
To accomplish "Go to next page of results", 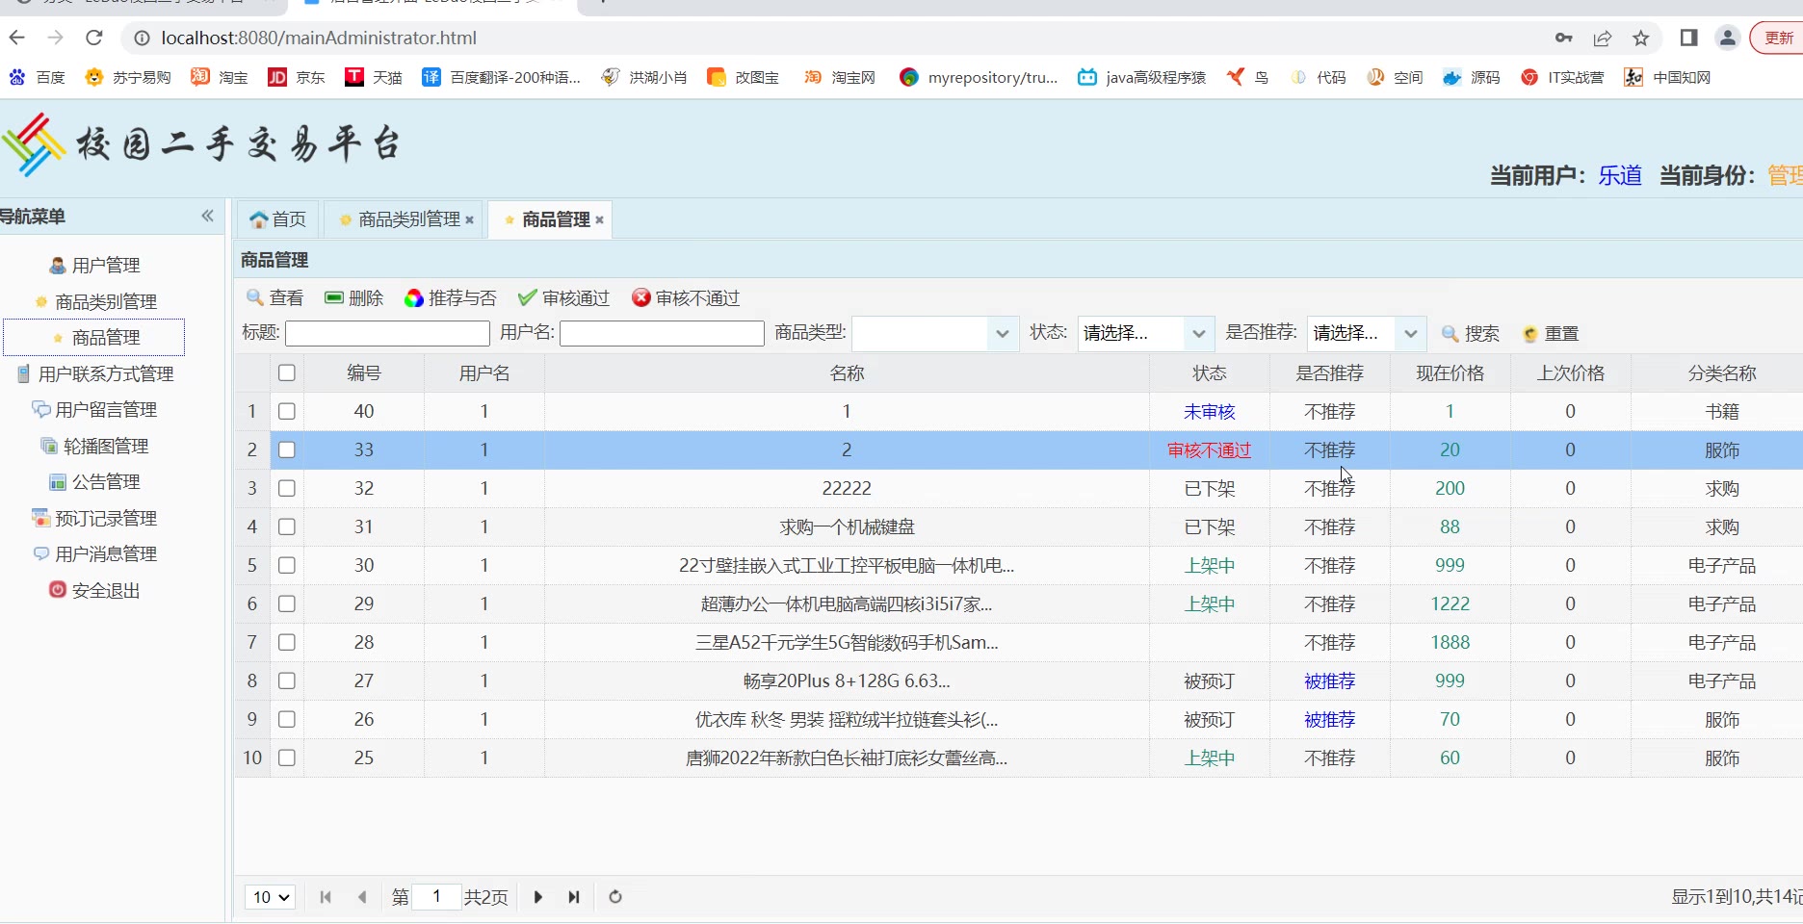I will pos(537,897).
